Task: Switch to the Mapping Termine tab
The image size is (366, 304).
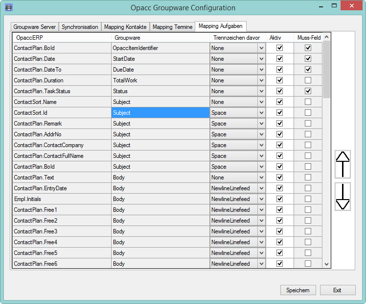Action: [x=173, y=27]
